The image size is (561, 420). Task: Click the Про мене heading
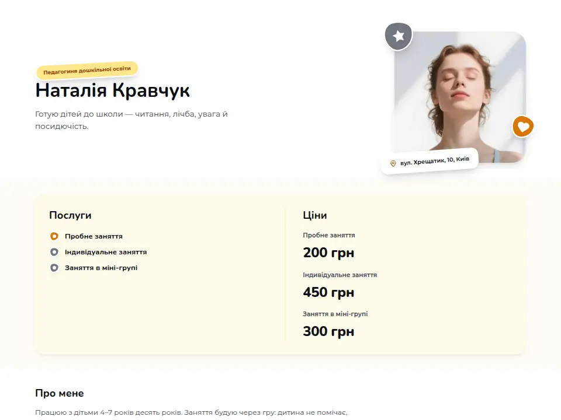coord(60,393)
